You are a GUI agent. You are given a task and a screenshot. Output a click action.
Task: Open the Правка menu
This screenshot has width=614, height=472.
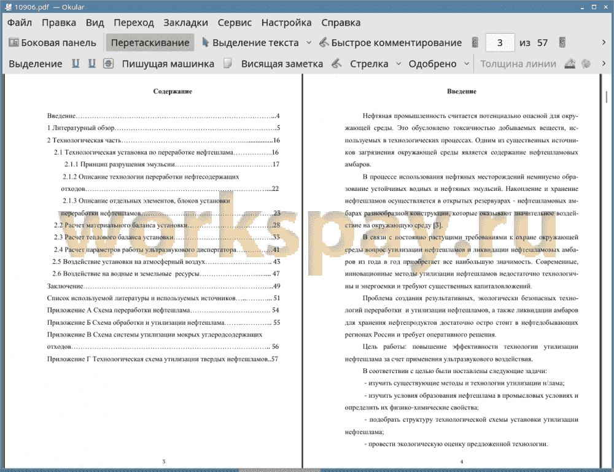pos(59,23)
